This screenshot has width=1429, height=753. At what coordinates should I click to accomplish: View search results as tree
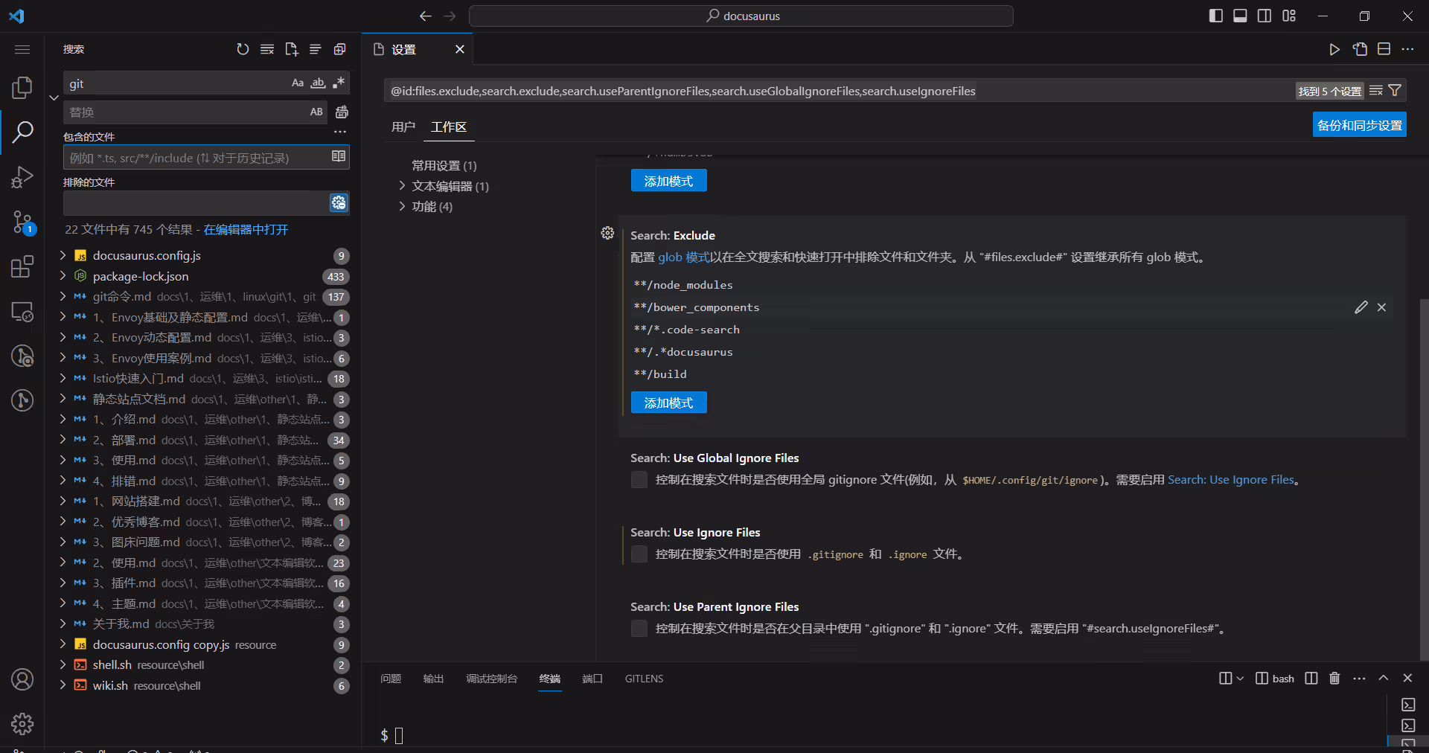coord(316,49)
